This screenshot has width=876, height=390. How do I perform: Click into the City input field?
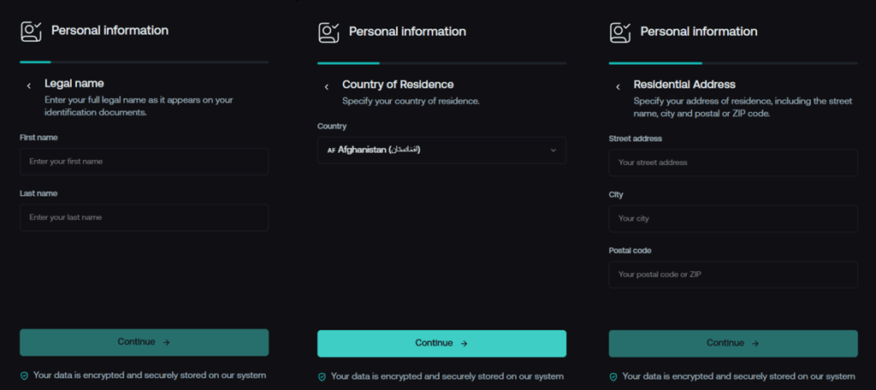tap(733, 218)
